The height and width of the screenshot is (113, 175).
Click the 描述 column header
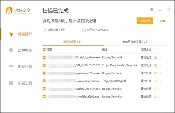(x=105, y=49)
